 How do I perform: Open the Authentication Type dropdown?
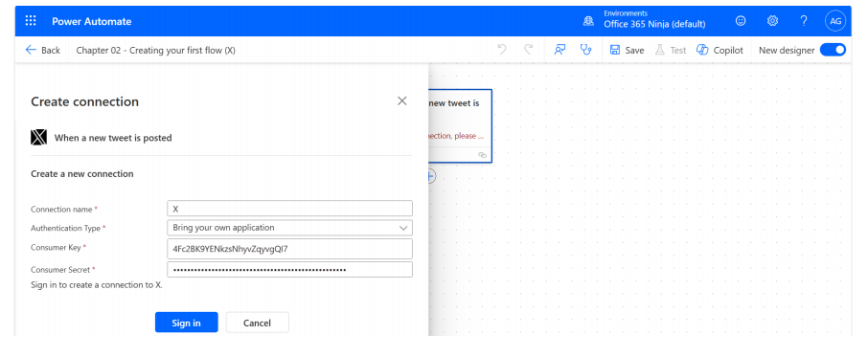[x=289, y=228]
